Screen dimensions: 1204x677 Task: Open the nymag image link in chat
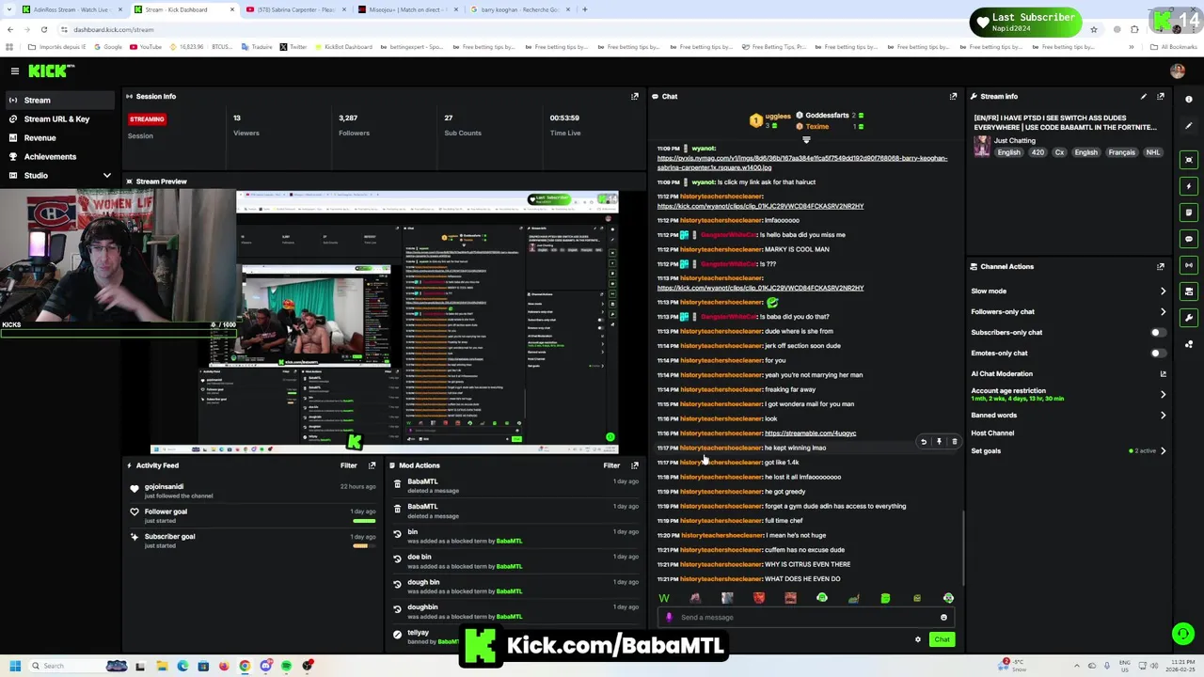point(802,163)
